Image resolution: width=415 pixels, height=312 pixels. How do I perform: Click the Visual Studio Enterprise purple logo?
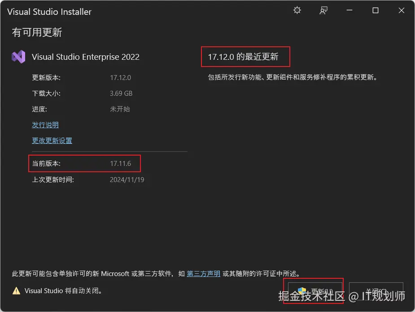(18, 57)
